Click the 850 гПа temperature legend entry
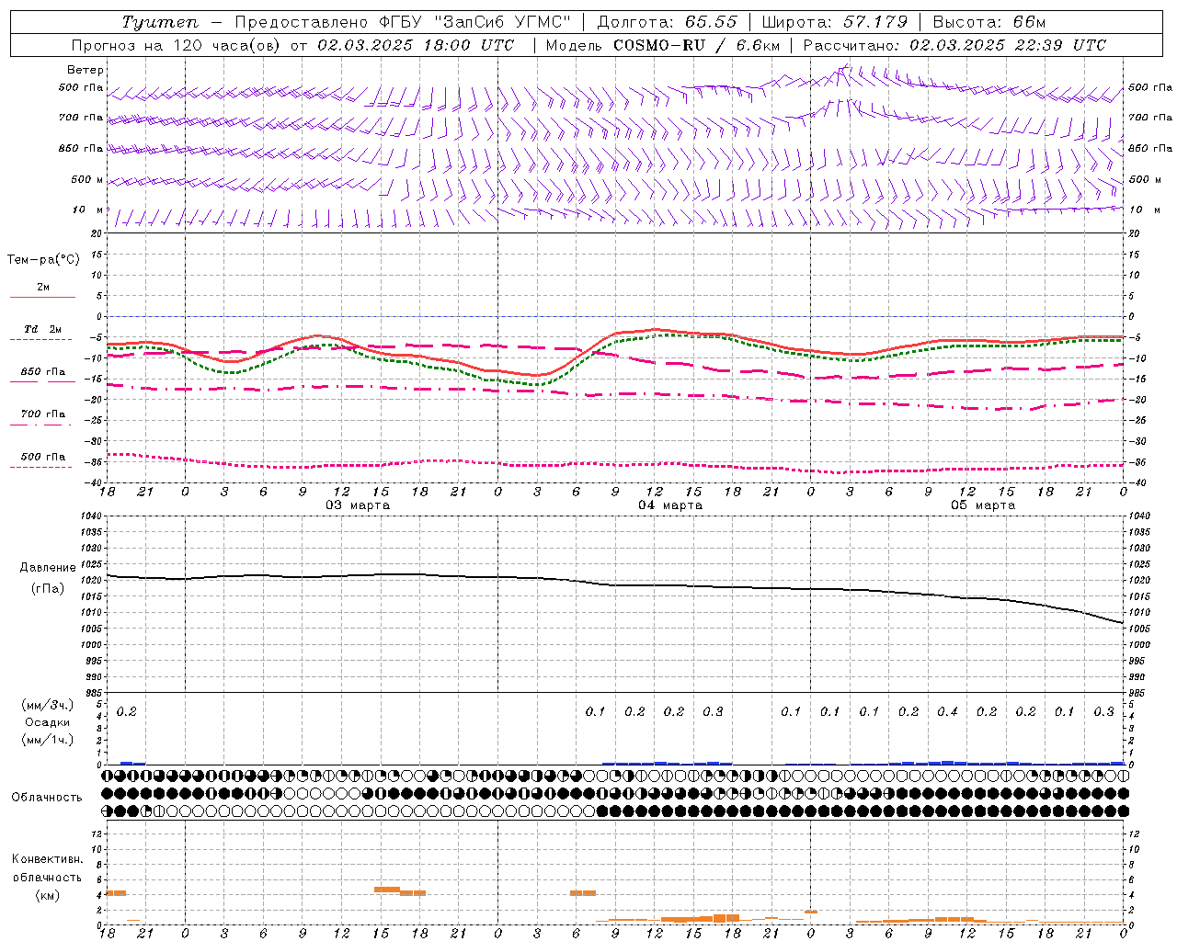The image size is (1177, 941). (x=42, y=372)
